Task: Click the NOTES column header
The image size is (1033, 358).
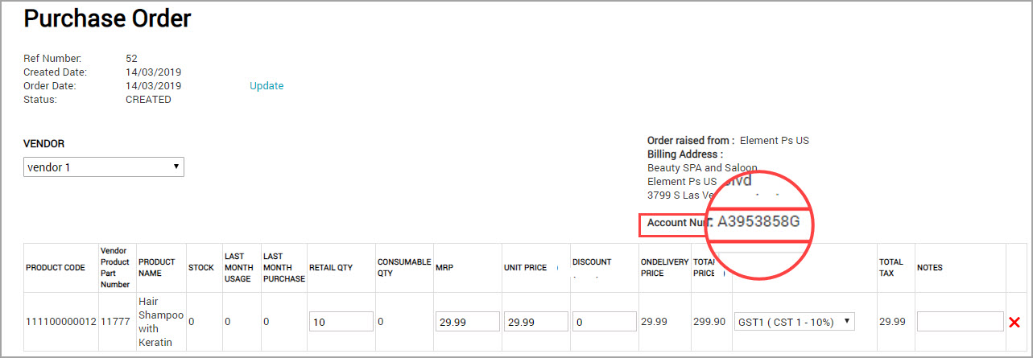Action: tap(930, 268)
